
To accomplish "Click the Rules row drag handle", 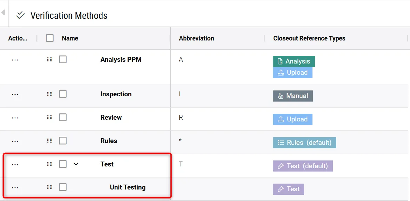I will tap(50, 141).
